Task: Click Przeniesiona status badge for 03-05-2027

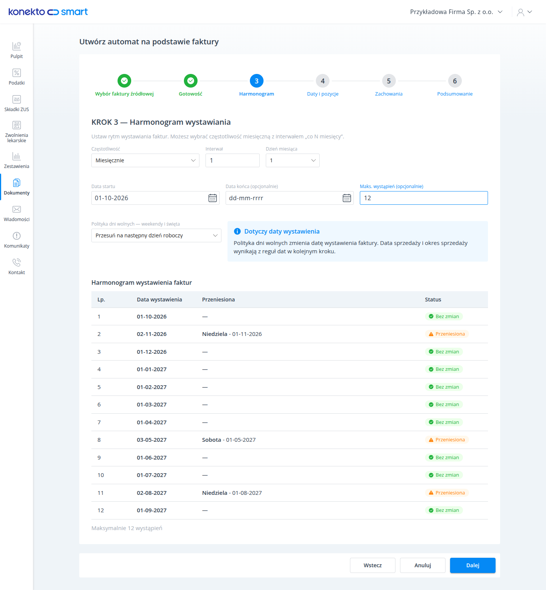Action: [447, 440]
